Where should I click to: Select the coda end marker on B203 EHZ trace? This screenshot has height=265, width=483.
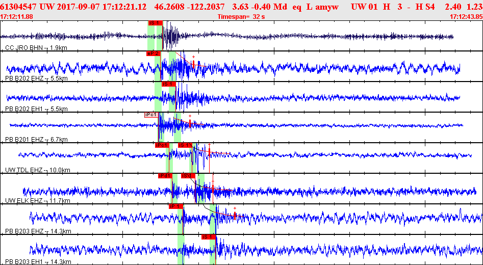click(235, 216)
